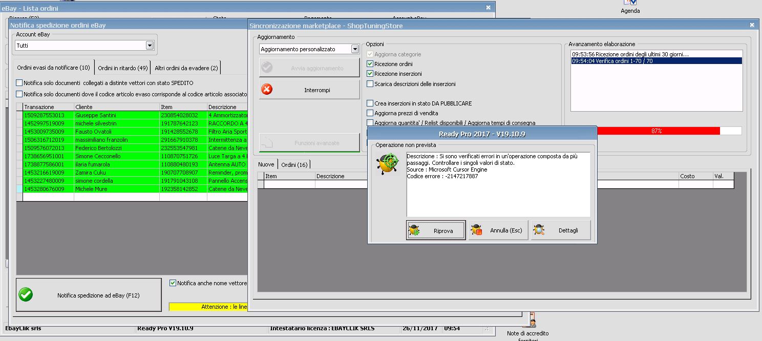762x341 pixels.
Task: Click the bug icon on the Annulla button
Action: (476, 230)
